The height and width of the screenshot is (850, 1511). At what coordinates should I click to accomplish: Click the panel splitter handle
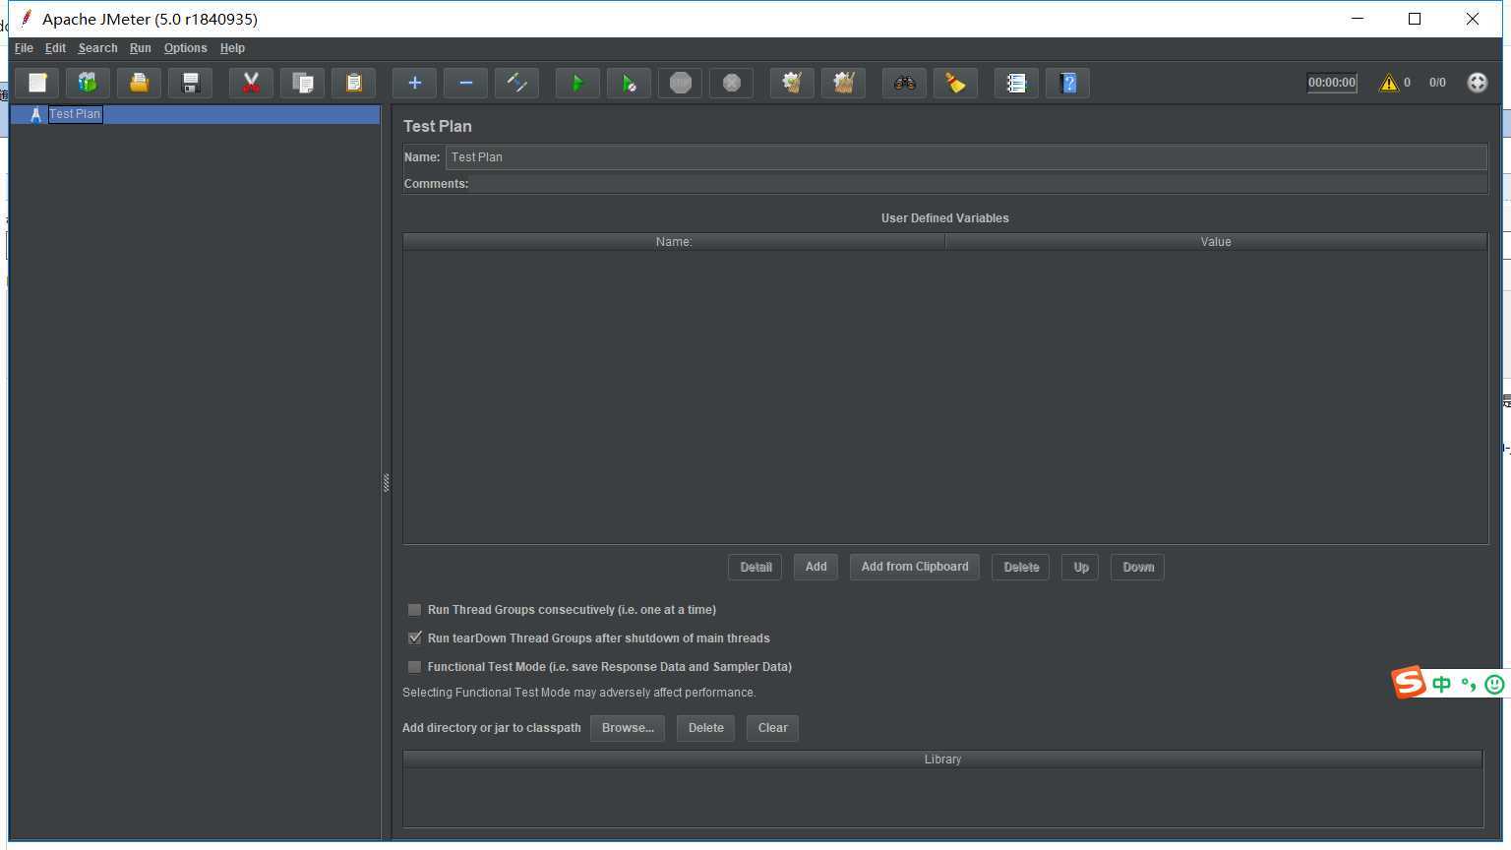pyautogui.click(x=386, y=482)
